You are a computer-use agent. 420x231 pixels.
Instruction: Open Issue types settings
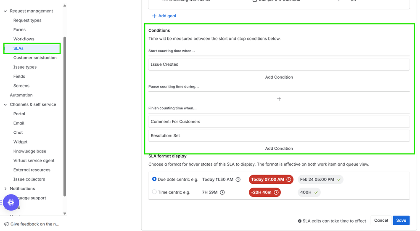25,67
